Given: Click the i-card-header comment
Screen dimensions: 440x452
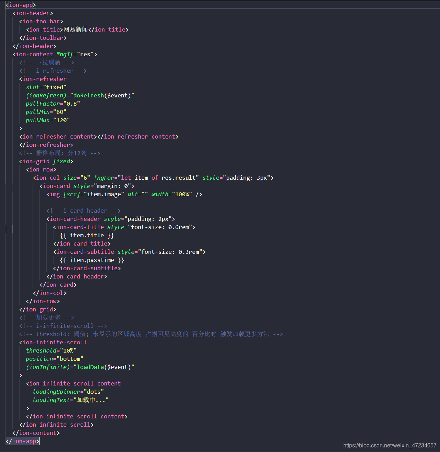Looking at the screenshot, I should [x=83, y=211].
